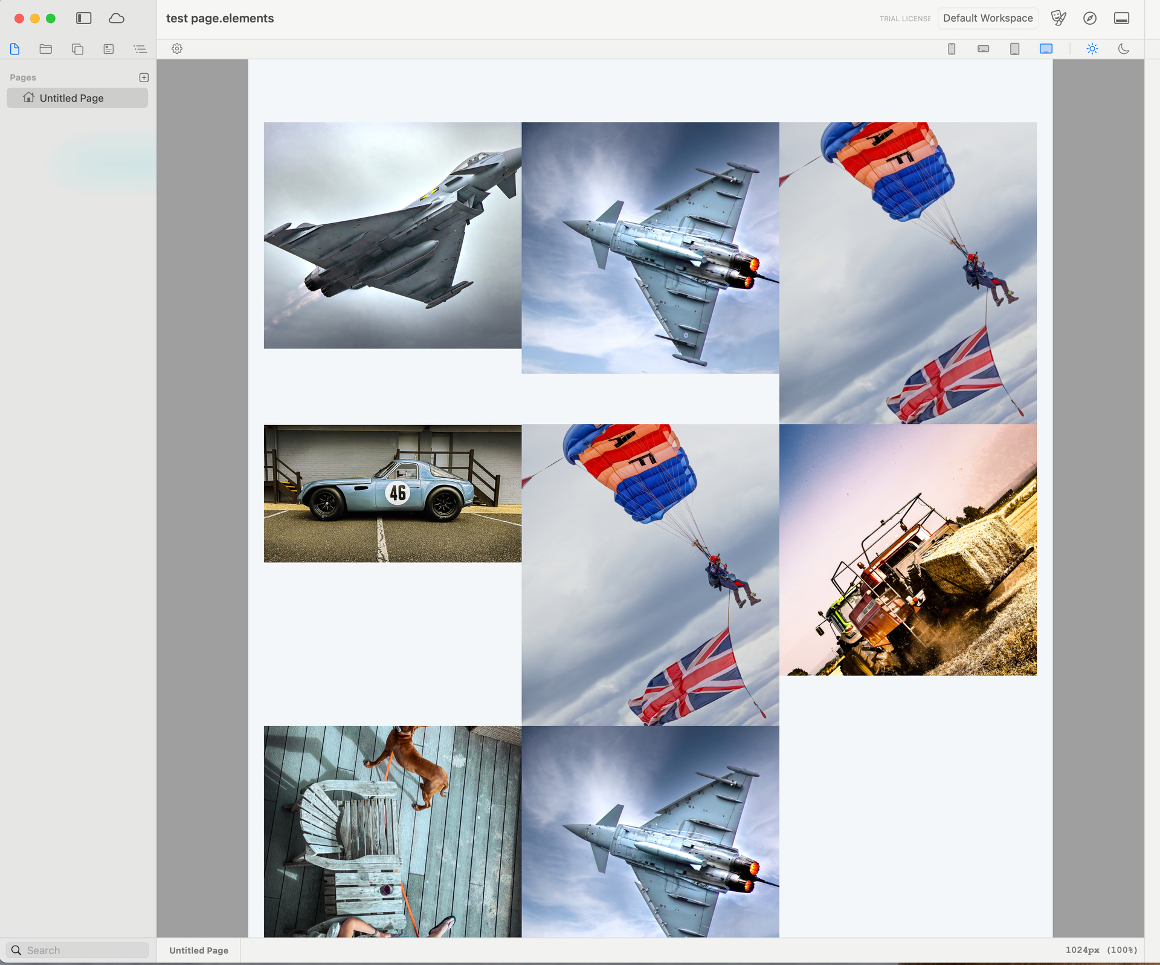Open the Default Workspace dropdown
This screenshot has height=965, width=1160.
click(x=988, y=18)
